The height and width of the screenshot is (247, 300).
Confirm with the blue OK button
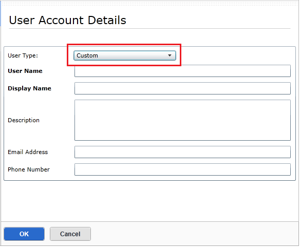pyautogui.click(x=24, y=234)
